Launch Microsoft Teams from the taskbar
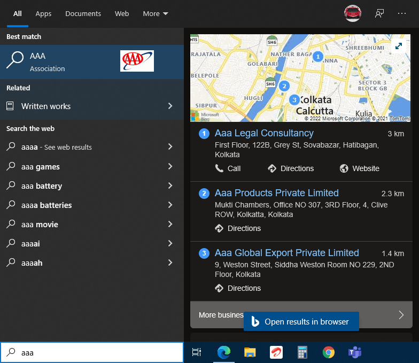This screenshot has height=363, width=419. coord(354,352)
